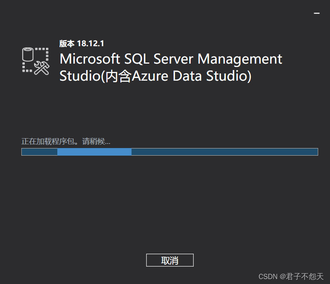
Task: Select the 版本 18.12.1 version text
Action: coord(81,44)
